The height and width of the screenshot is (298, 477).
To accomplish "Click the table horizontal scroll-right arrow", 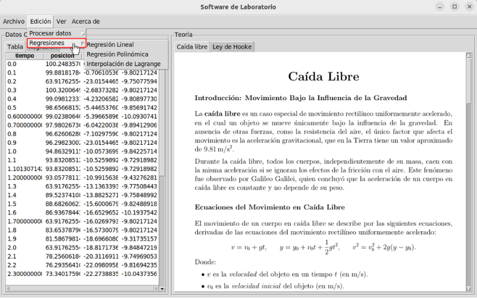I will coord(156,288).
